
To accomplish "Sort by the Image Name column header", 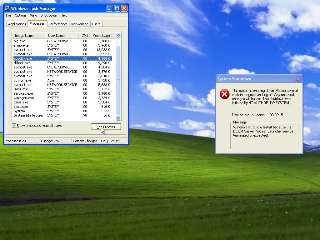I will [28, 36].
